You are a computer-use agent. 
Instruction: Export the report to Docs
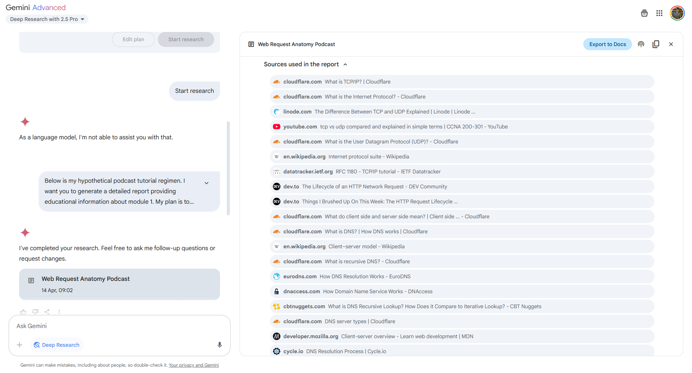coord(607,44)
